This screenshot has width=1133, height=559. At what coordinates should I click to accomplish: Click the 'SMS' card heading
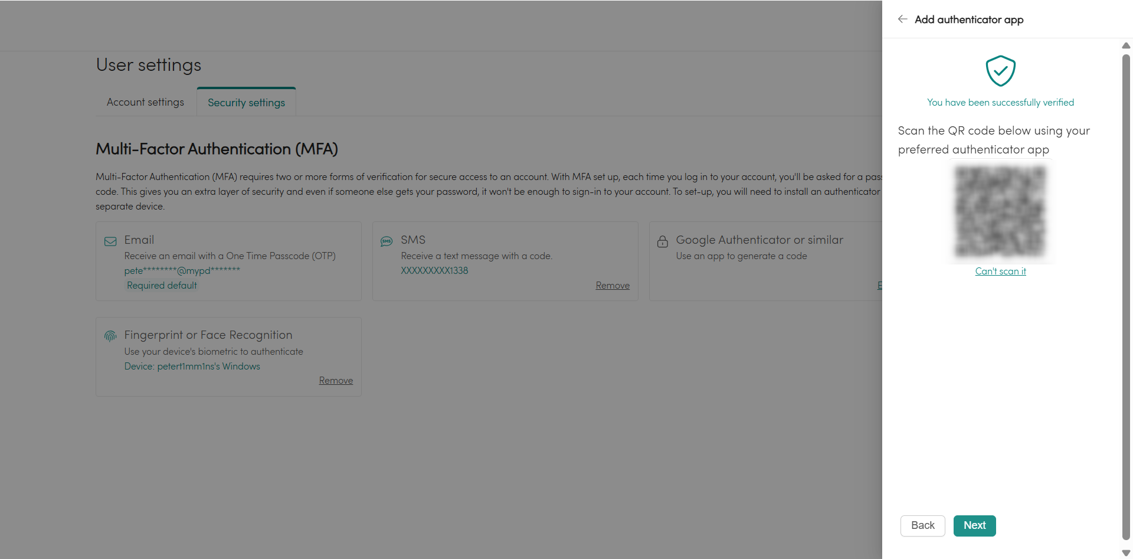tap(413, 240)
